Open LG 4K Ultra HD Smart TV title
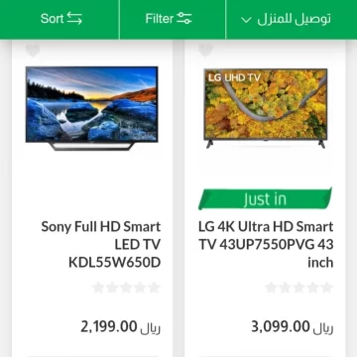Viewport: 357px width, 357px height. coord(266,245)
